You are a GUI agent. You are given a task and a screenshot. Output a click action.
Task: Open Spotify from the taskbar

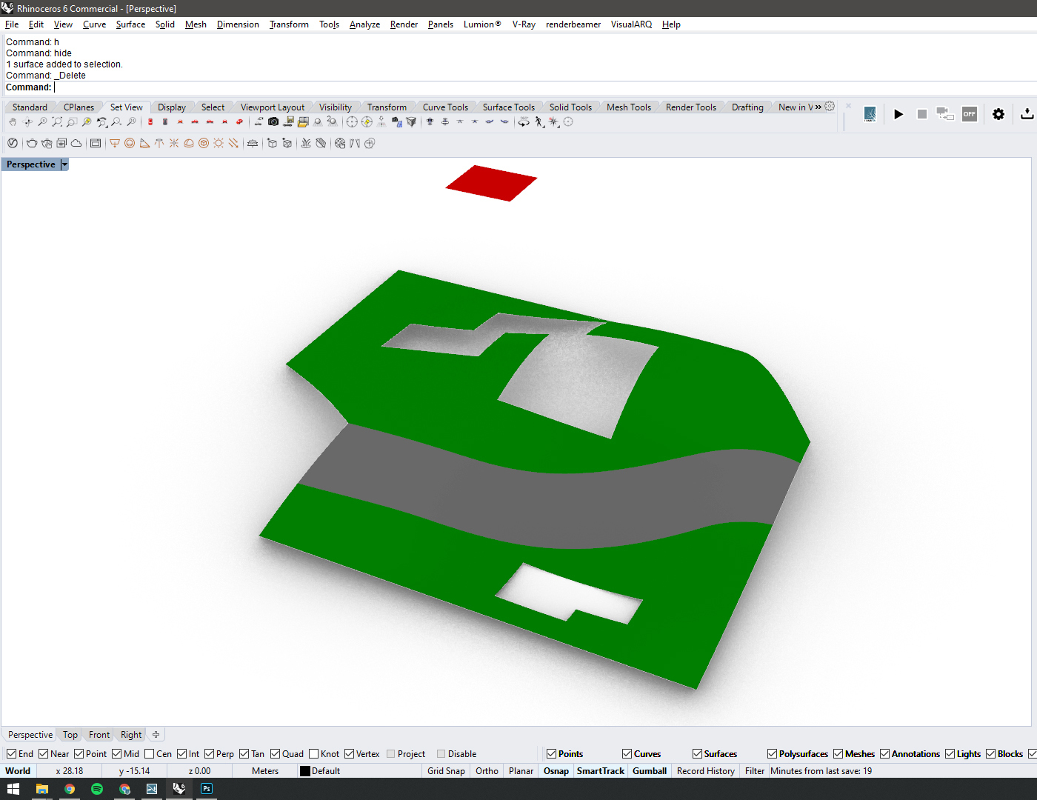[97, 789]
